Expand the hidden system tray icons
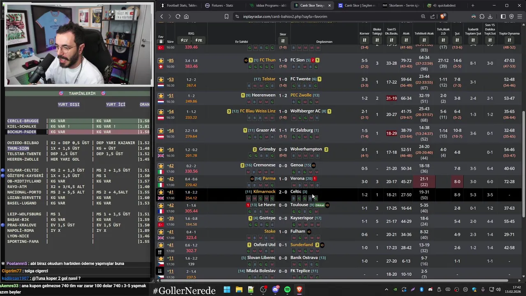 tap(386, 289)
